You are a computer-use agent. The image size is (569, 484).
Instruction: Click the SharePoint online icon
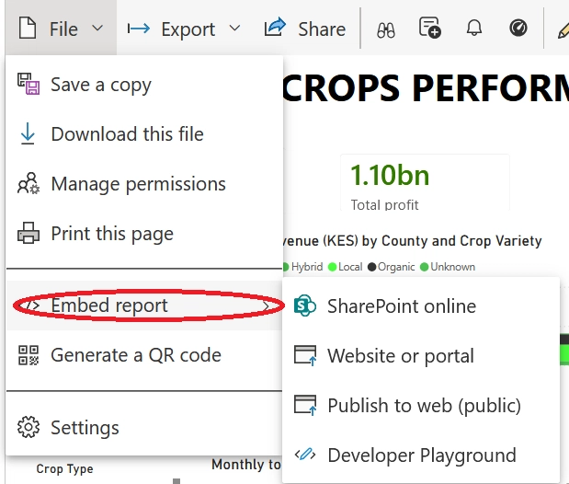[304, 306]
